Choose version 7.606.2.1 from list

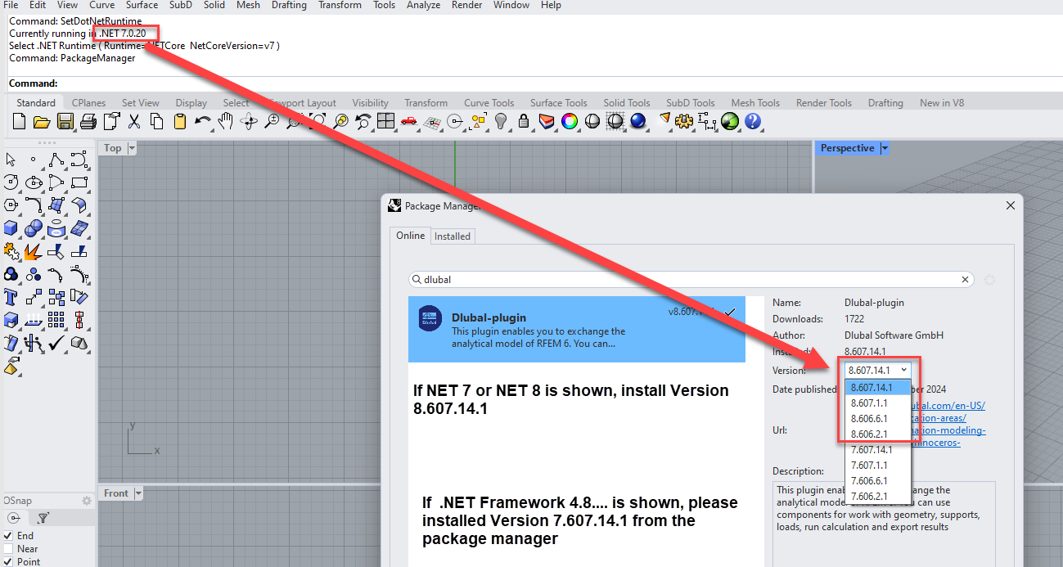877,497
